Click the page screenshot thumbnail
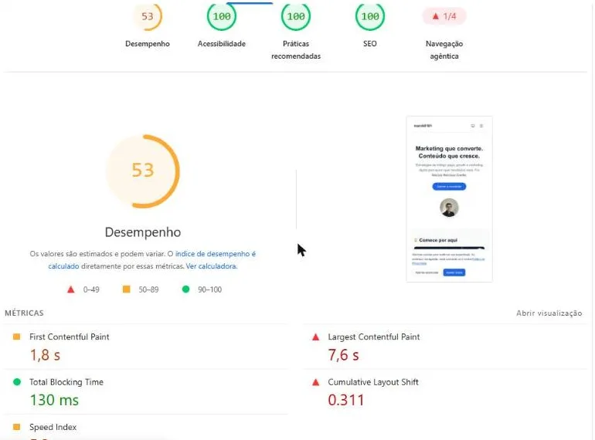Screen dimensions: 595x440 [449, 199]
